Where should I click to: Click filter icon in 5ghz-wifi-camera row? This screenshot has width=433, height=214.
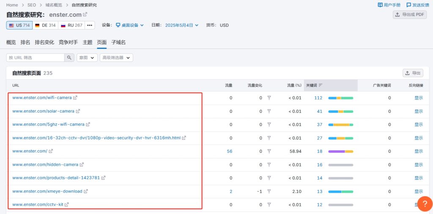click(x=269, y=124)
